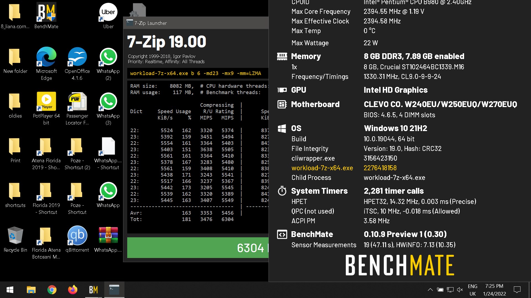Click the 7-Zip Launcher title bar
The width and height of the screenshot is (531, 298).
(x=196, y=23)
